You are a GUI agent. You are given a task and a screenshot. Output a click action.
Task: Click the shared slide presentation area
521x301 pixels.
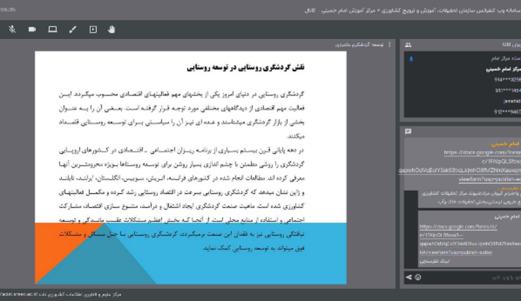[191, 168]
